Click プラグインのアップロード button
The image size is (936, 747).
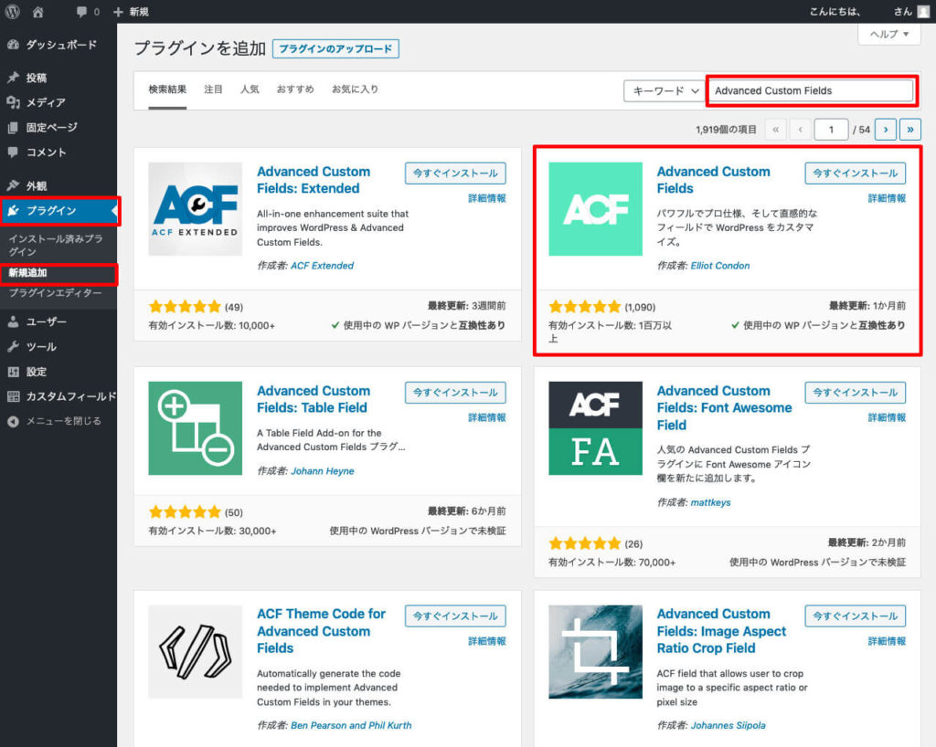[335, 49]
